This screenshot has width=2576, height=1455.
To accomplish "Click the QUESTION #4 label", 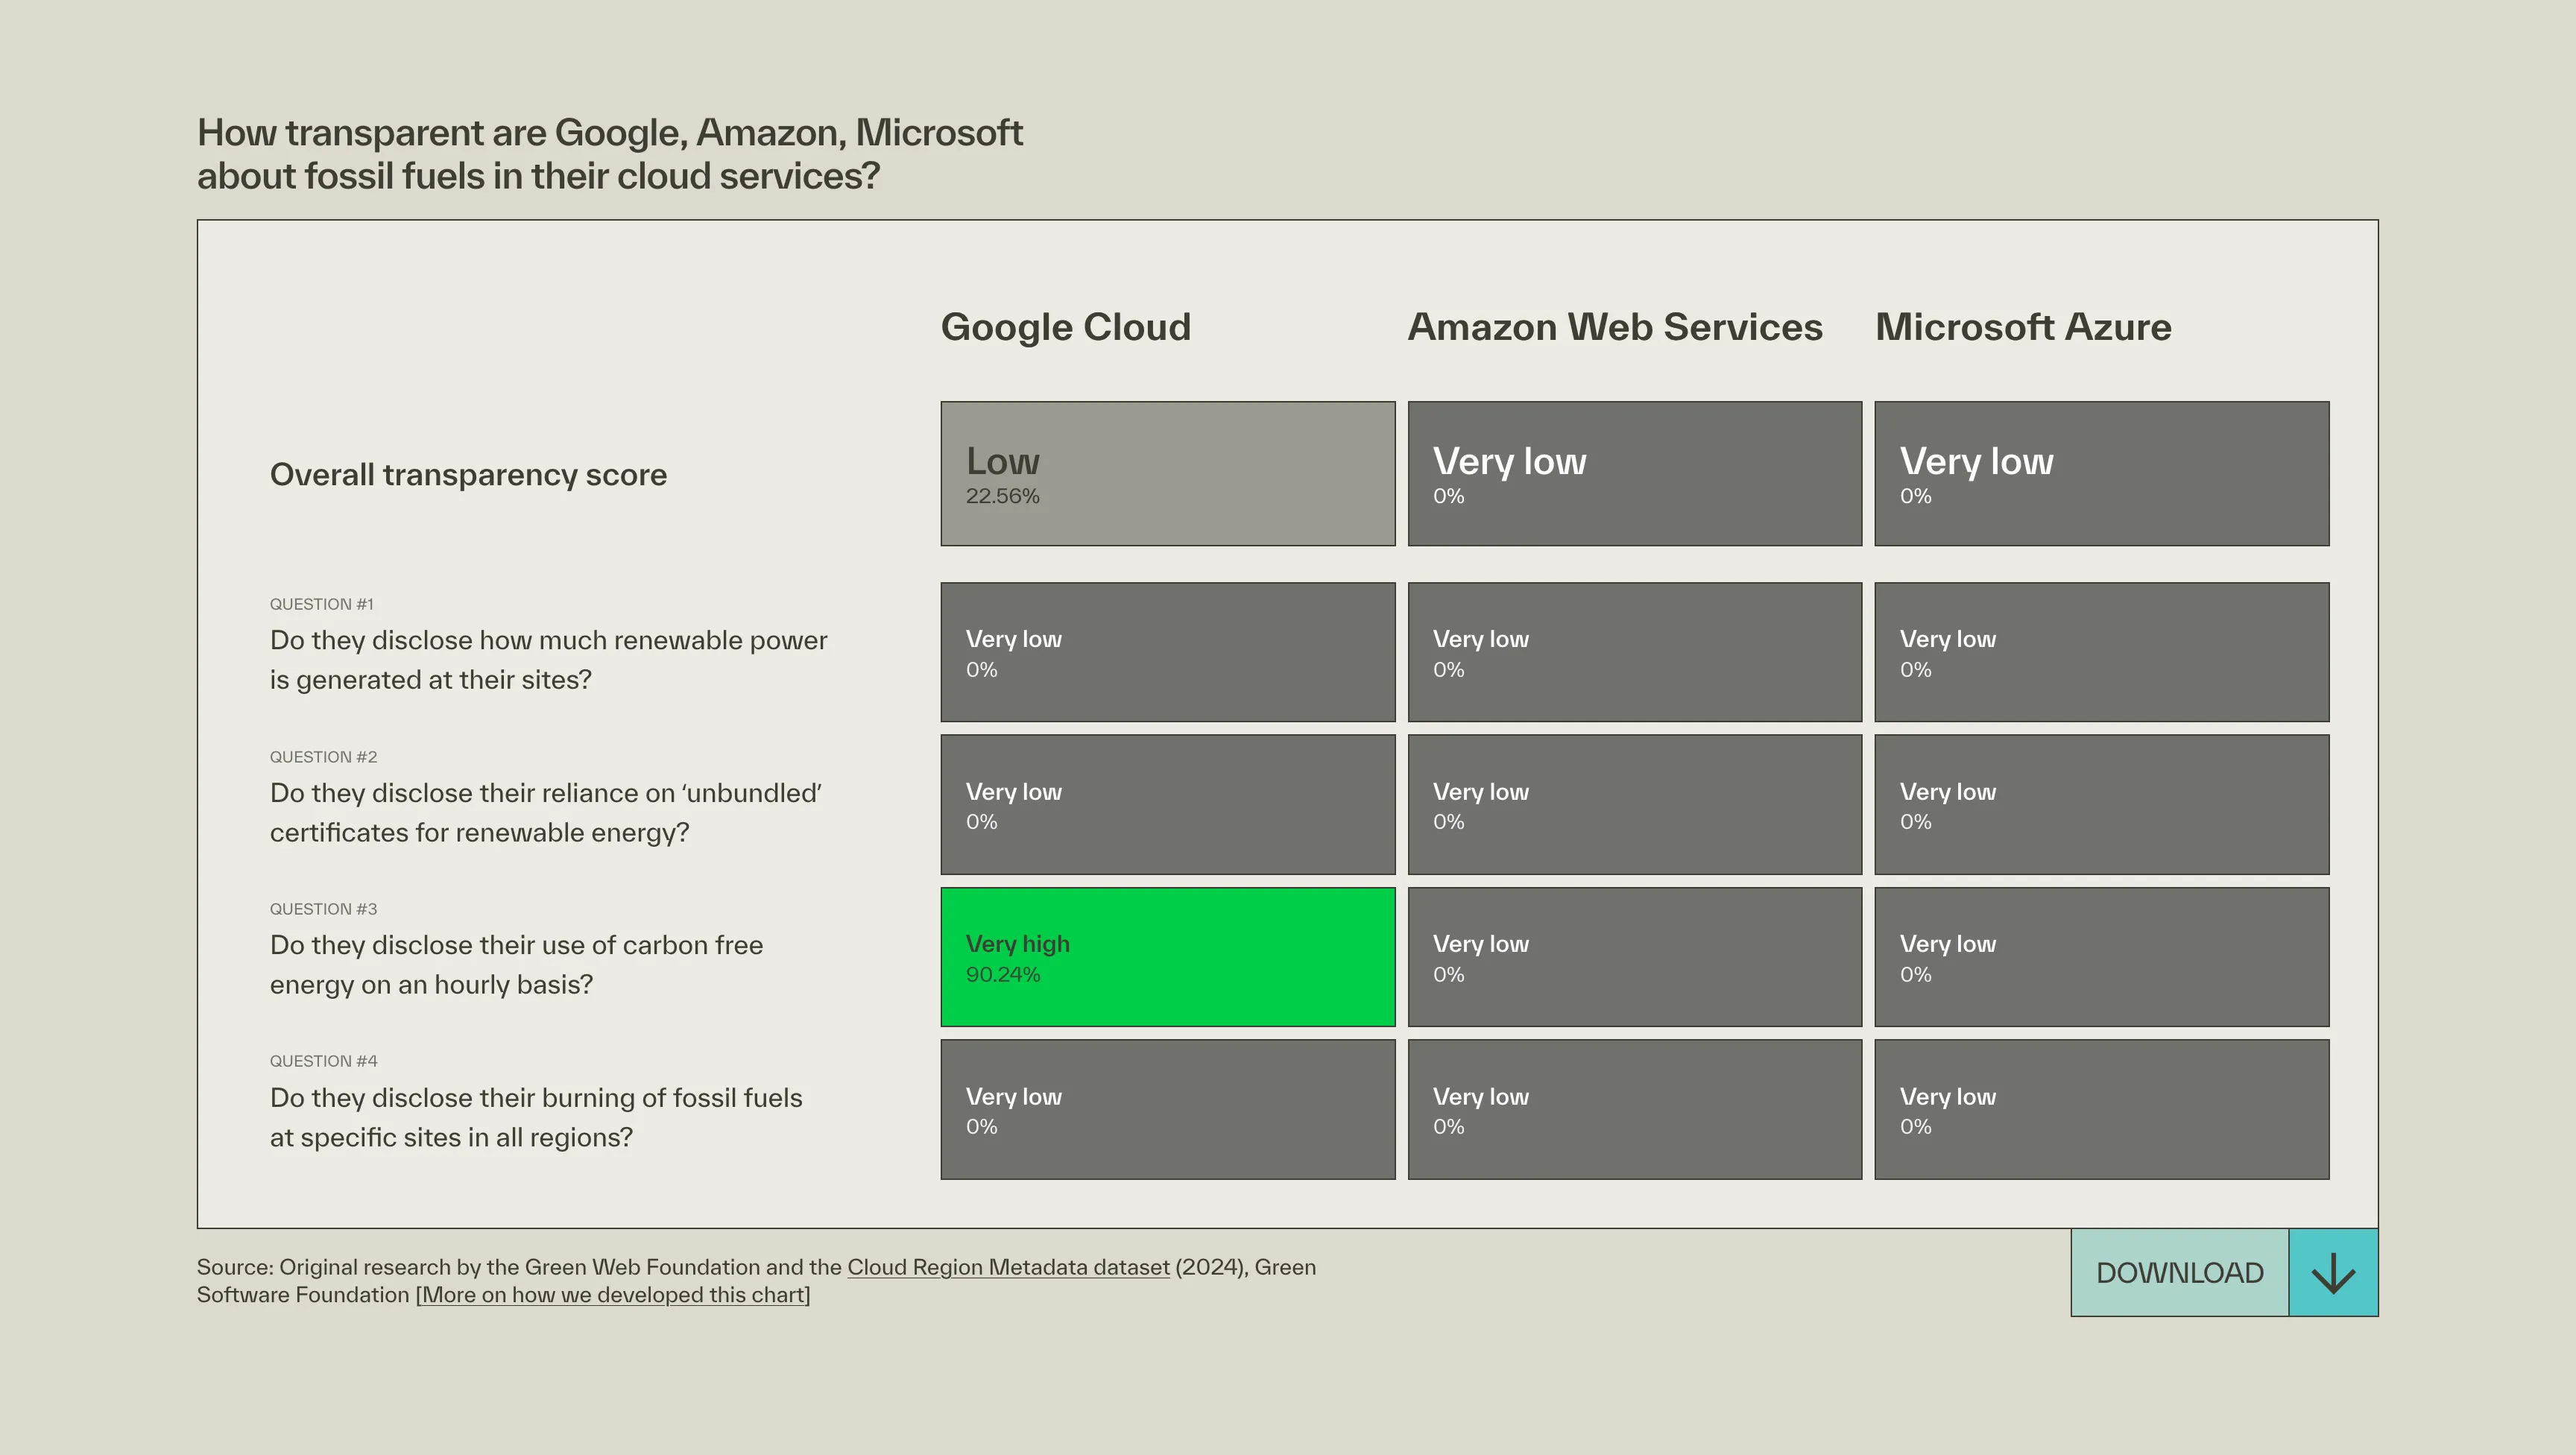I will pyautogui.click(x=323, y=1061).
